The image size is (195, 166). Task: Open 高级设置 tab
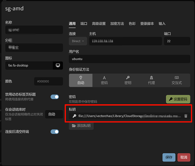99,24
